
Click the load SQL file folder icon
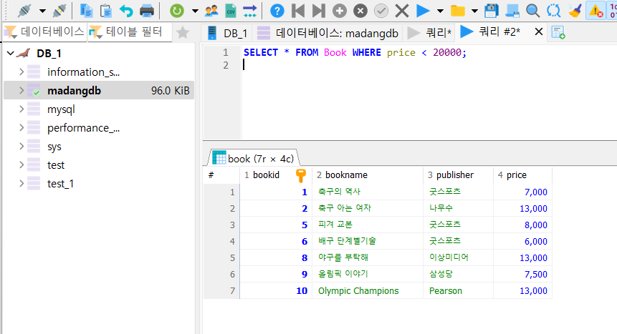[458, 11]
